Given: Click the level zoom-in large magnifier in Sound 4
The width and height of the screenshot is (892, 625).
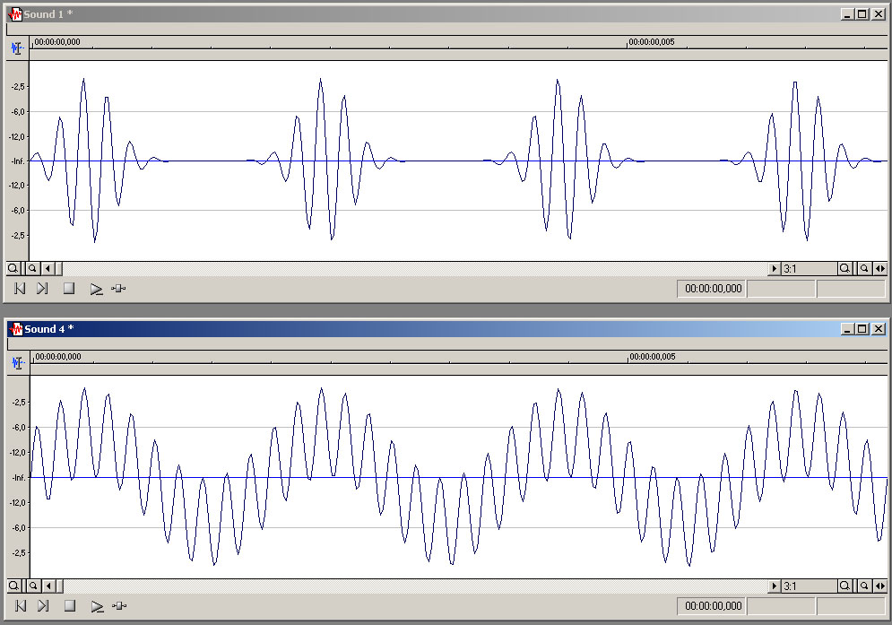Looking at the screenshot, I should click(13, 586).
